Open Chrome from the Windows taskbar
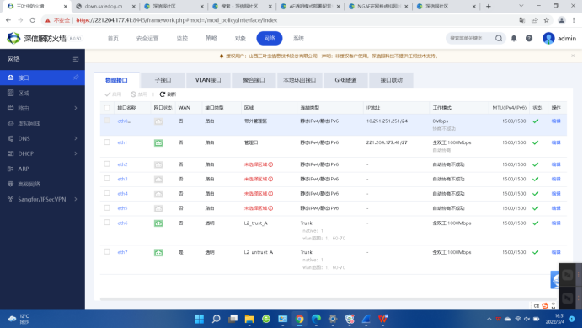 [299, 319]
